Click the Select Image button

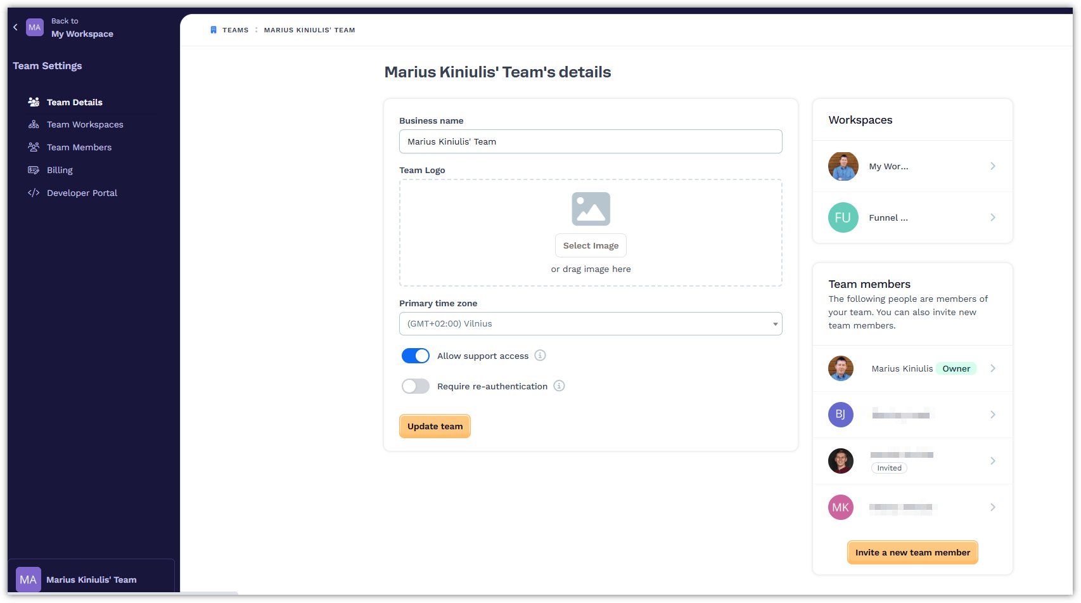tap(591, 245)
